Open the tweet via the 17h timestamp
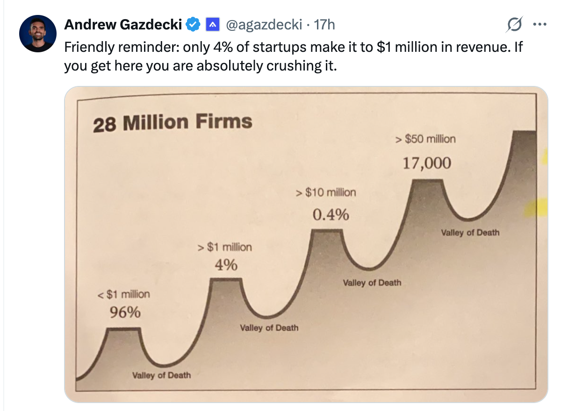The width and height of the screenshot is (561, 411). coord(324,24)
